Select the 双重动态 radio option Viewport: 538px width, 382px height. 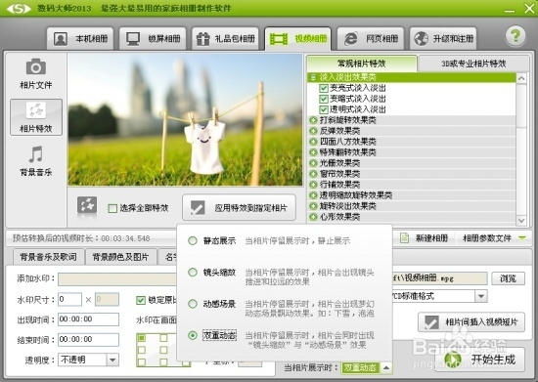coord(193,335)
